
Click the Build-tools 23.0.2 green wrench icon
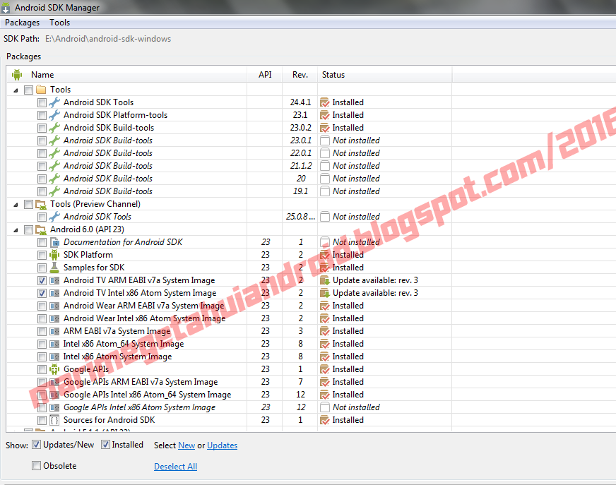pyautogui.click(x=54, y=128)
